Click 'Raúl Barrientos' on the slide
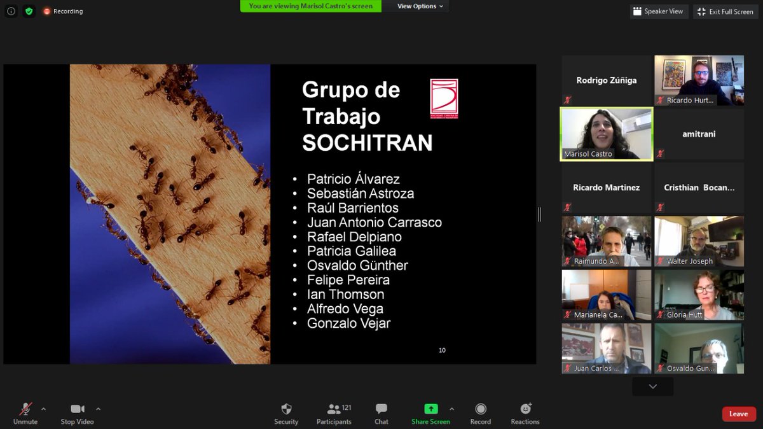 353,208
